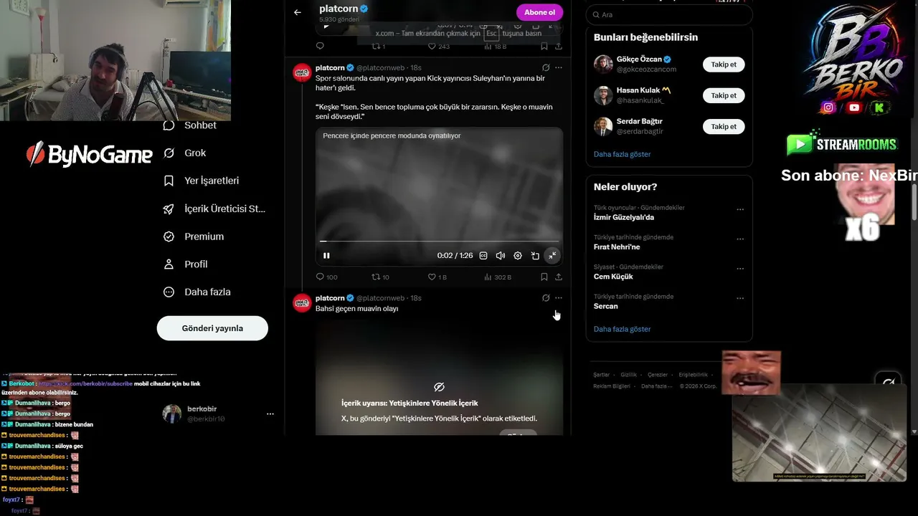The height and width of the screenshot is (516, 918).
Task: Toggle picture-in-picture mode on the video
Action: tap(535, 256)
